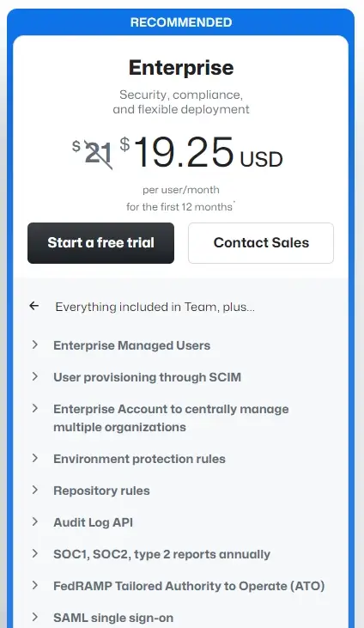Open User provisioning through SCIM details

(x=148, y=377)
